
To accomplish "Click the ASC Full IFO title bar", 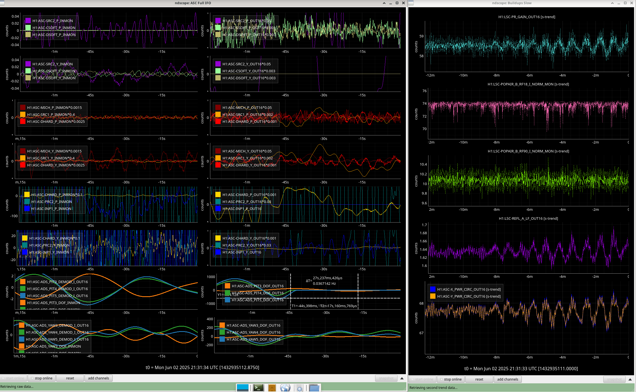I will (x=193, y=3).
